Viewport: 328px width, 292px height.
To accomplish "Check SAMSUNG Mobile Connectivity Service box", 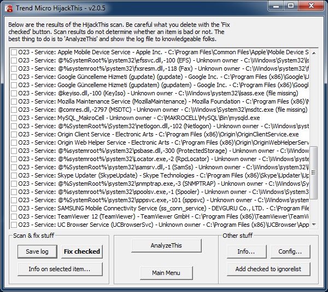I will 14,208.
